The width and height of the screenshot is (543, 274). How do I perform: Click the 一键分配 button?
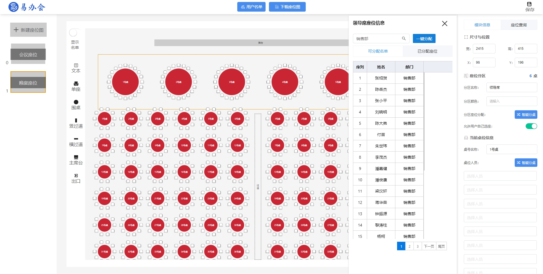(424, 38)
